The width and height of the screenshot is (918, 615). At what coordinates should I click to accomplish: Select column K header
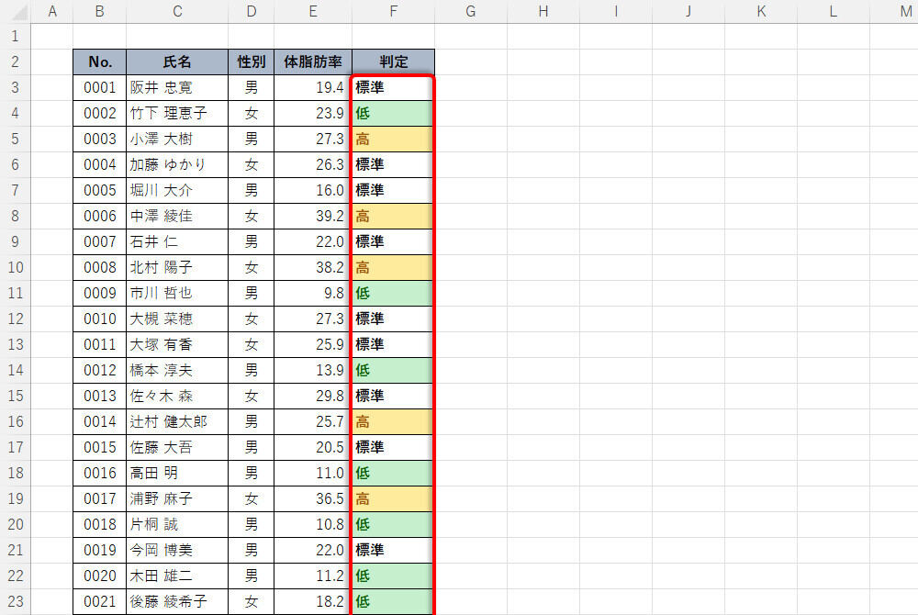click(761, 11)
